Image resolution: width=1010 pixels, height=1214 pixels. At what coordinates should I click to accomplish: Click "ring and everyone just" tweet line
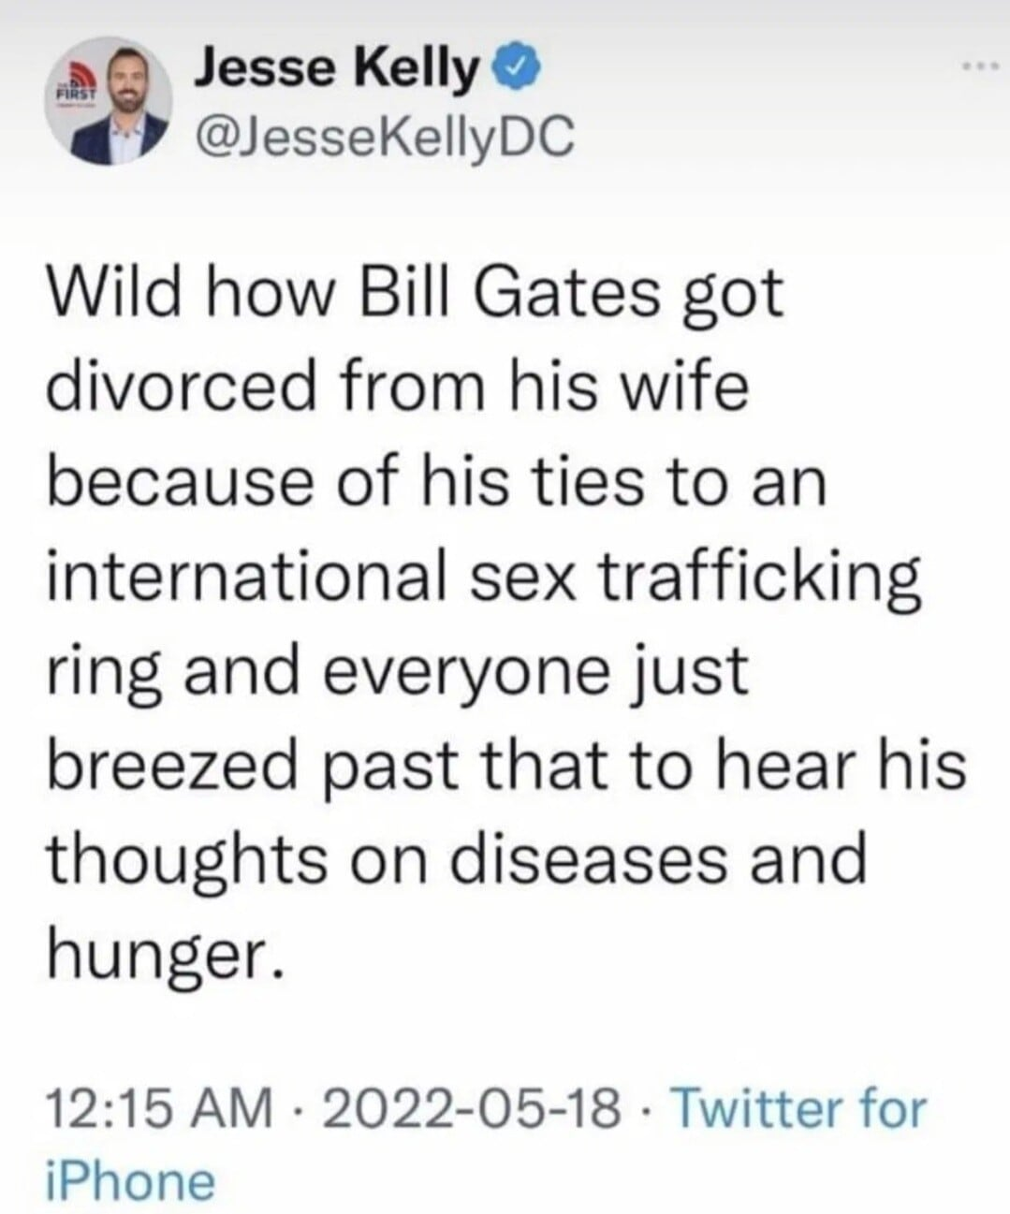397,669
